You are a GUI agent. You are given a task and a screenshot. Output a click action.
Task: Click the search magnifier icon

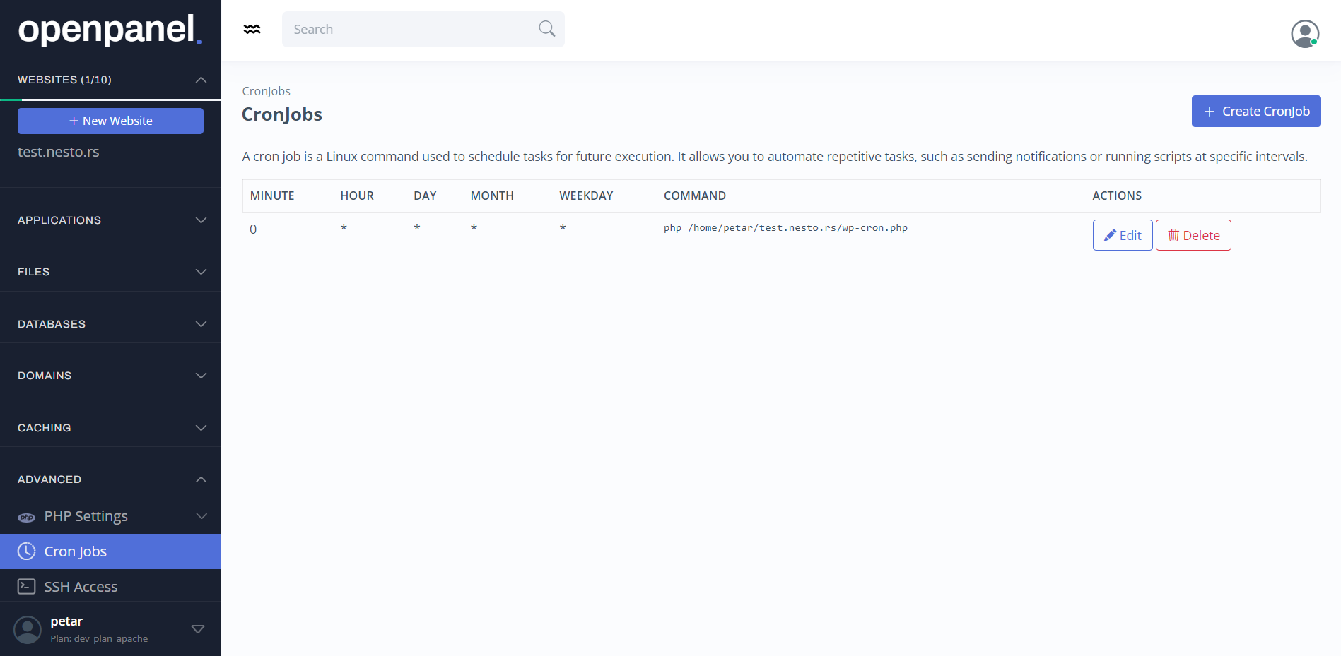pyautogui.click(x=546, y=29)
